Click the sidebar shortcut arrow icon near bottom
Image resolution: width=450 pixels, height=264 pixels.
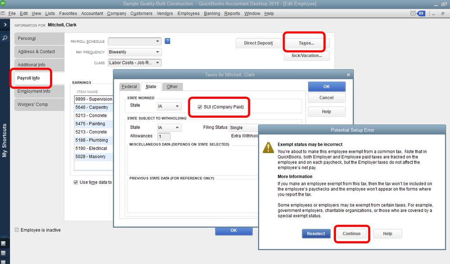(x=3, y=243)
